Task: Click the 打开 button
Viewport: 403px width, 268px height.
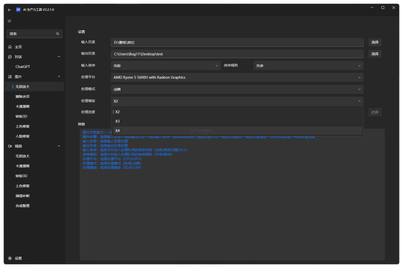Action: click(375, 112)
